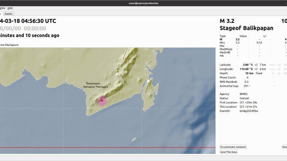Image resolution: width=287 pixels, height=161 pixels.
Task: Click the EventID value bmkg2024flbn
Action: tap(249, 111)
